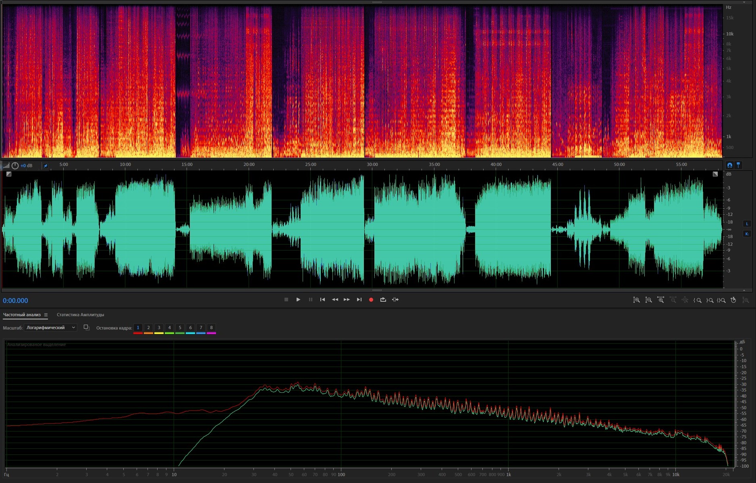The width and height of the screenshot is (756, 483).
Task: Enable frame hold number 5
Action: coord(180,328)
